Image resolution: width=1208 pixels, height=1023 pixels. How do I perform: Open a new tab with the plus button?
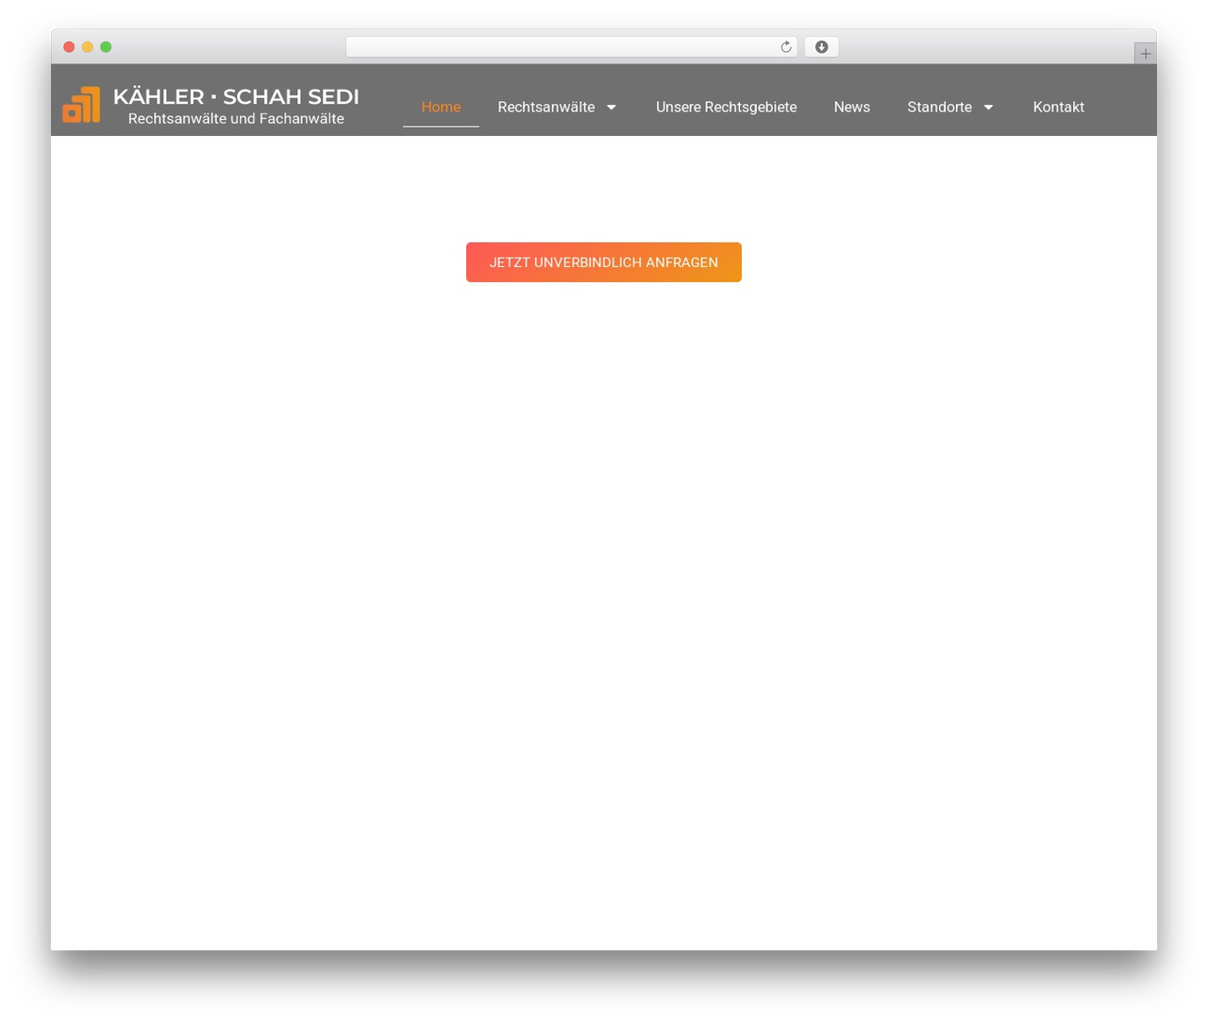[x=1145, y=54]
